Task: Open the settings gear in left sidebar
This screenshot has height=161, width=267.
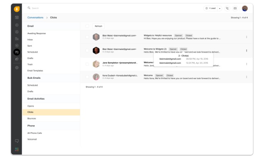Action: pos(17,67)
